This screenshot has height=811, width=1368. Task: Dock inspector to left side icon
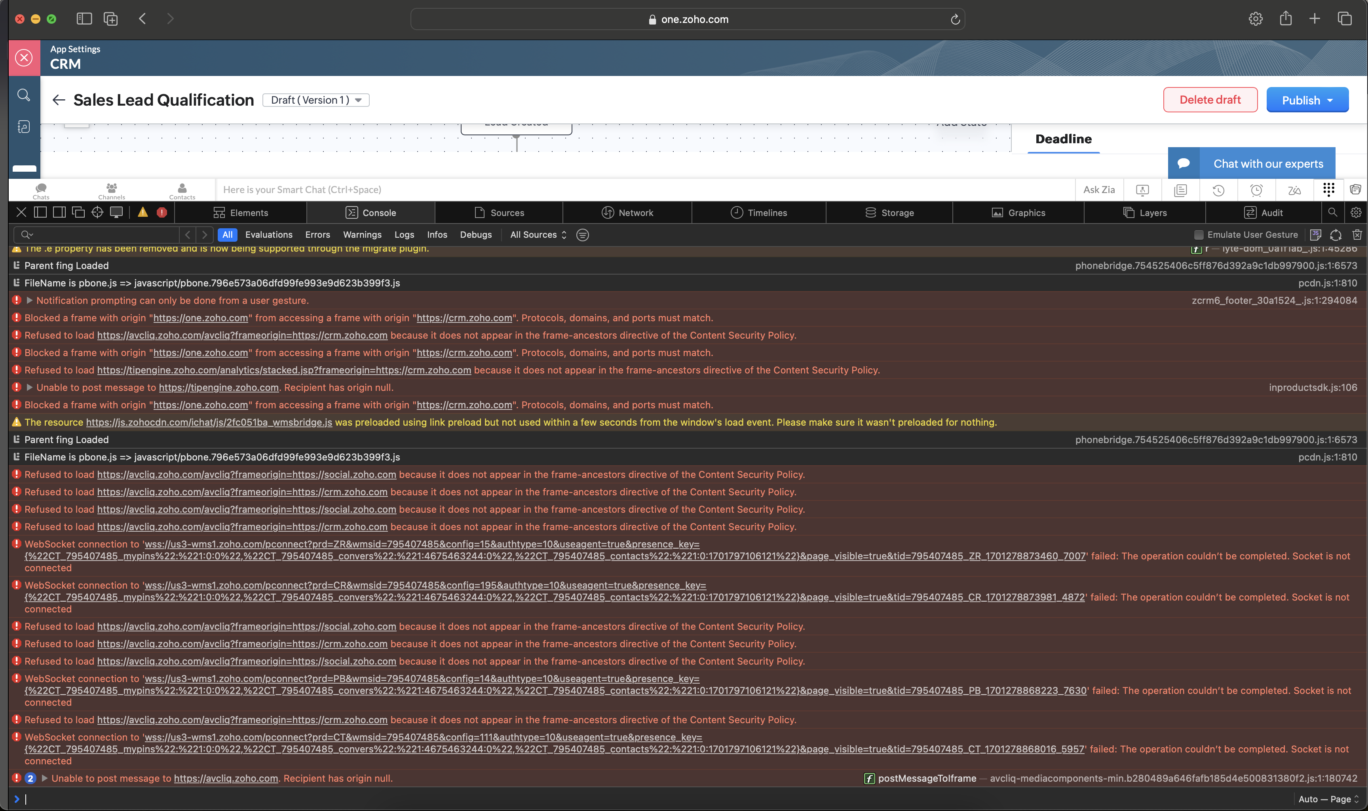[x=40, y=212]
